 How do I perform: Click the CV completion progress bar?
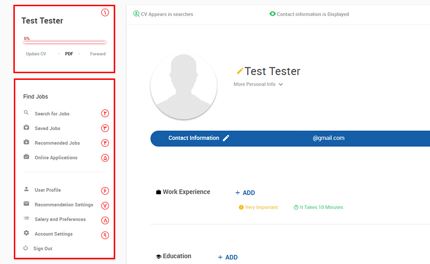(x=65, y=43)
